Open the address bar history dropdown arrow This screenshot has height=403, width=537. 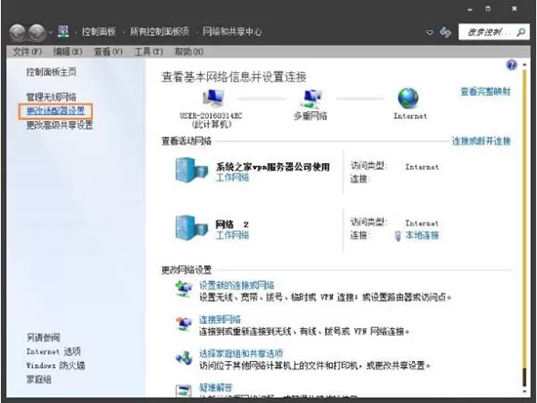(x=430, y=32)
